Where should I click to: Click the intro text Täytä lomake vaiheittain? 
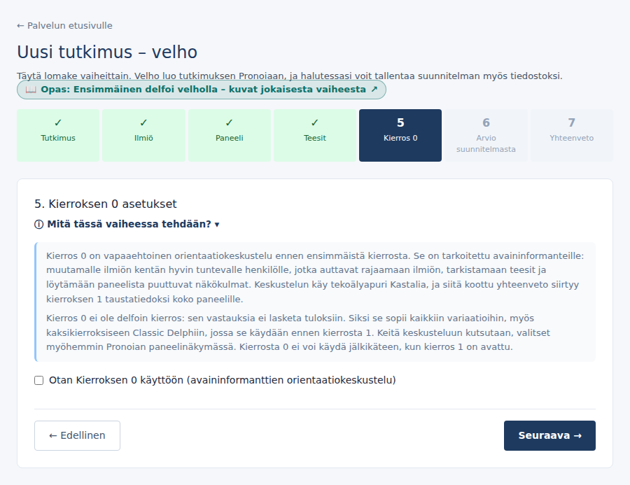(x=289, y=76)
